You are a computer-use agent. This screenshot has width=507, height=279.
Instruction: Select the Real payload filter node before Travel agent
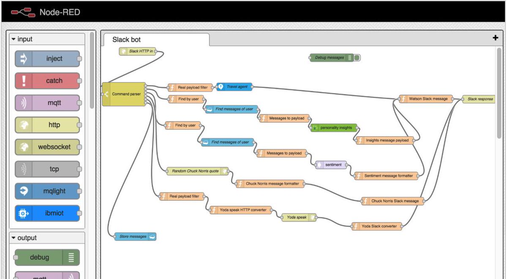click(x=190, y=88)
